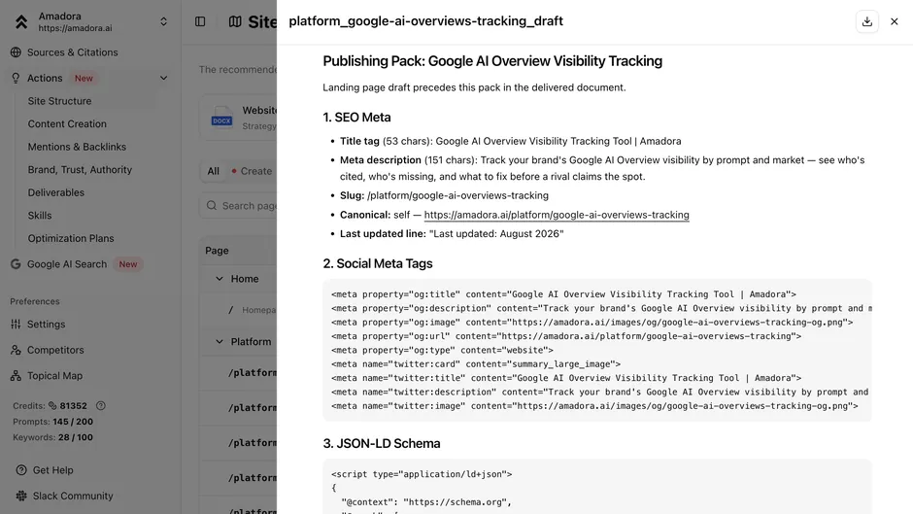Click the Slug value /platform/google-ai-overviews-tracking
The height and width of the screenshot is (514, 913).
[x=457, y=196]
